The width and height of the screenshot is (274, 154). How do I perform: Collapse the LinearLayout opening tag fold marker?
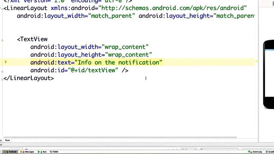tap(2, 9)
